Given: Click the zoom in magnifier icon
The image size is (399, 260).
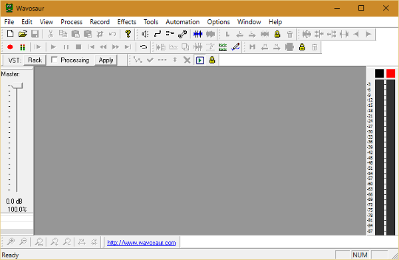Looking at the screenshot, I should (11, 241).
